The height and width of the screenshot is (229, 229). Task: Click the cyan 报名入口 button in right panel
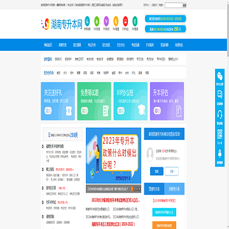[164, 212]
